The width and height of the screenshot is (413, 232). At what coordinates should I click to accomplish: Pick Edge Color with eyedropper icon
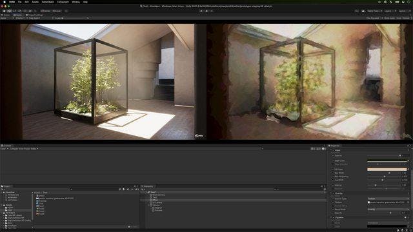(408, 160)
